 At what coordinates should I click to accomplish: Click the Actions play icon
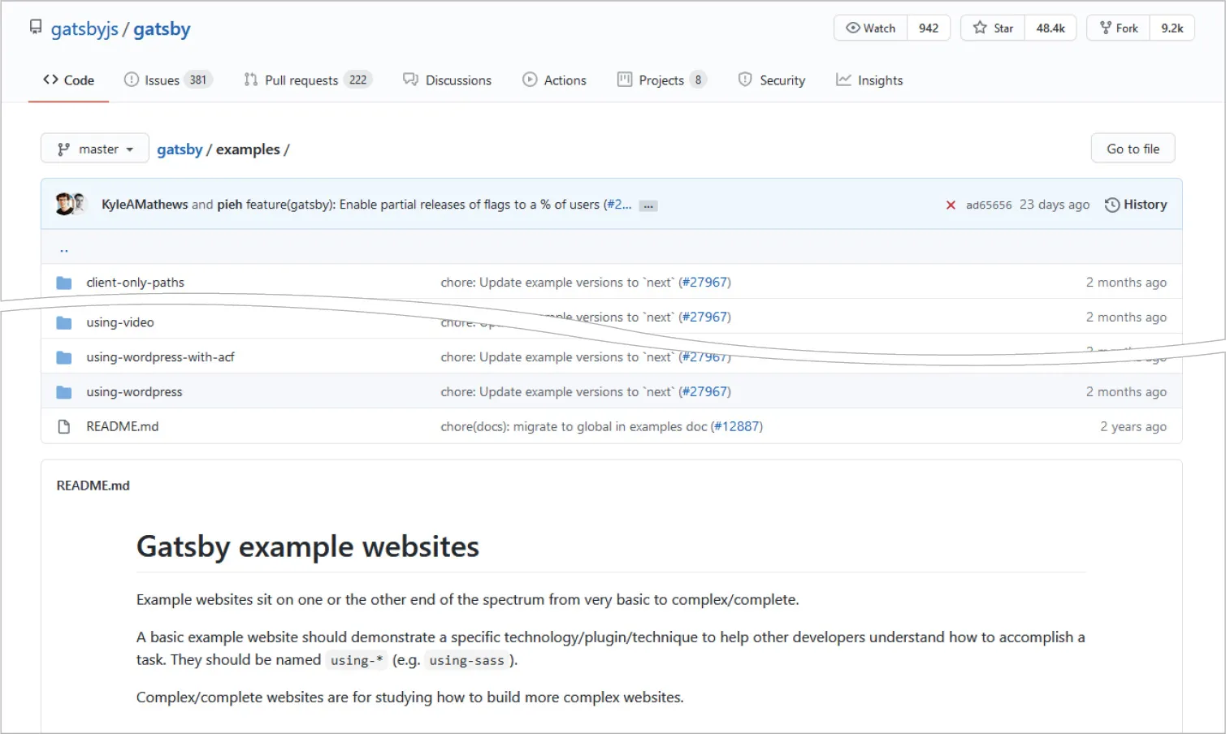click(530, 80)
